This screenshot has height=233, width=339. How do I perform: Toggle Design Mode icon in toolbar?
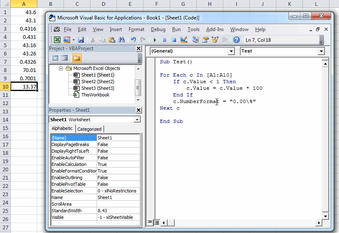click(x=184, y=40)
